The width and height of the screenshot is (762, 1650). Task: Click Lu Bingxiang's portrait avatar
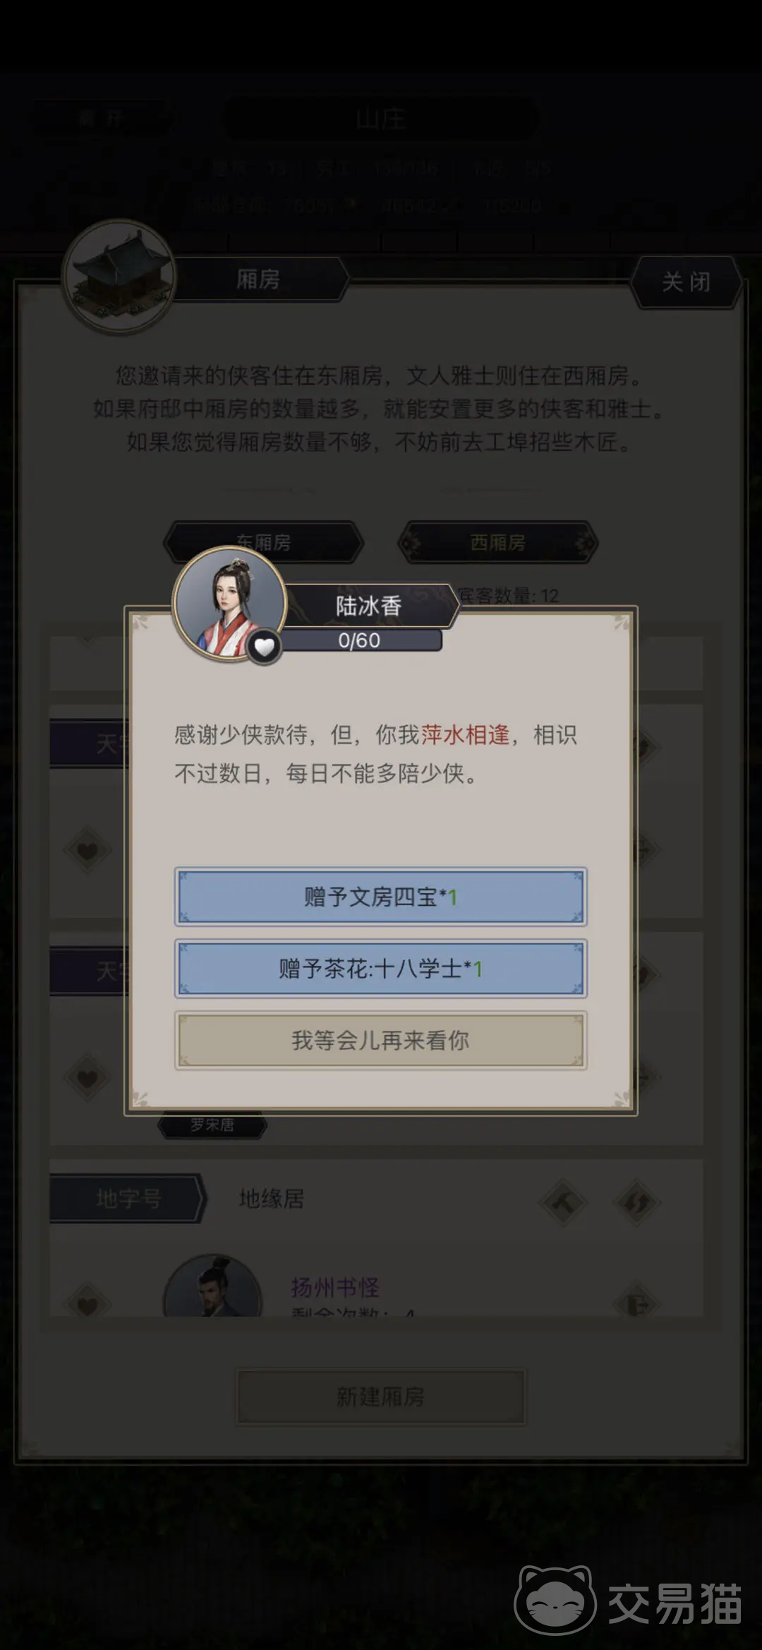click(230, 604)
